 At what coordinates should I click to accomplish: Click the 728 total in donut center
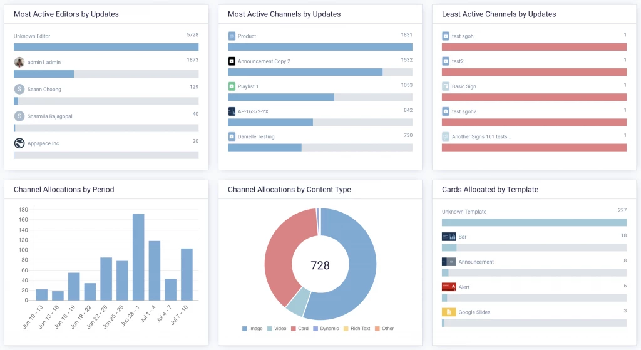tap(320, 265)
